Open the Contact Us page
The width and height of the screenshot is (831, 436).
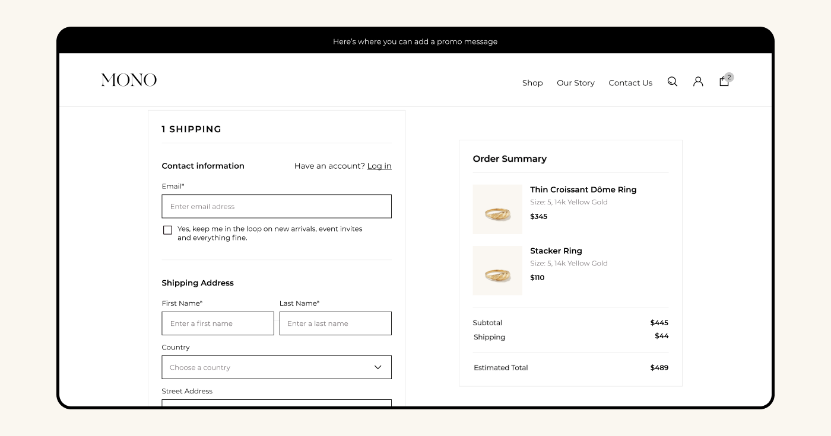point(630,83)
